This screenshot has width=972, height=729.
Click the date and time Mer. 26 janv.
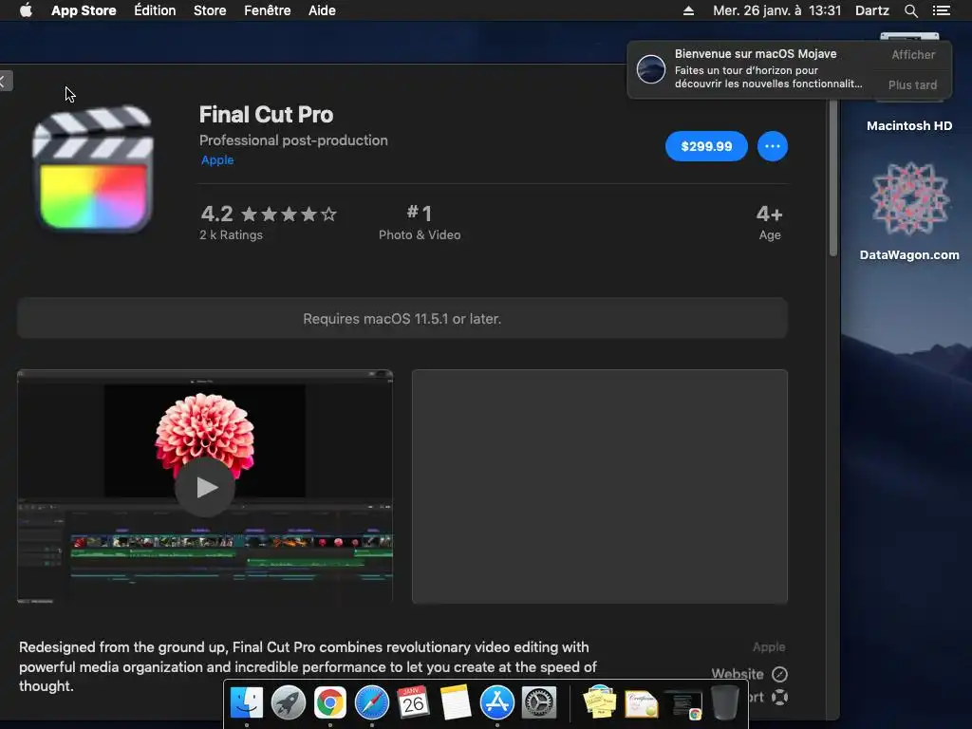[x=776, y=10]
